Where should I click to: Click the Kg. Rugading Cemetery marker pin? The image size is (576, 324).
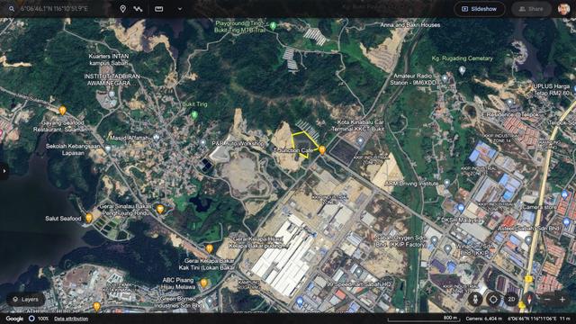coord(462,69)
